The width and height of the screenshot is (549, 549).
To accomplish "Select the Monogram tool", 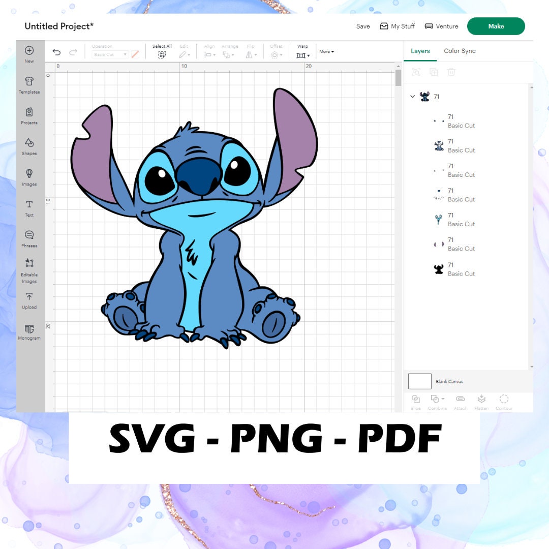I will coord(29,331).
